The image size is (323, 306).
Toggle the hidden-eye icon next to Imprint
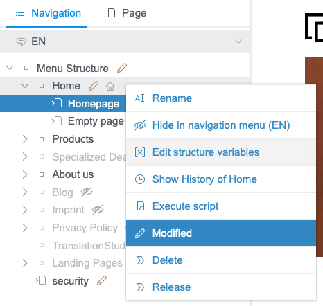coord(98,210)
